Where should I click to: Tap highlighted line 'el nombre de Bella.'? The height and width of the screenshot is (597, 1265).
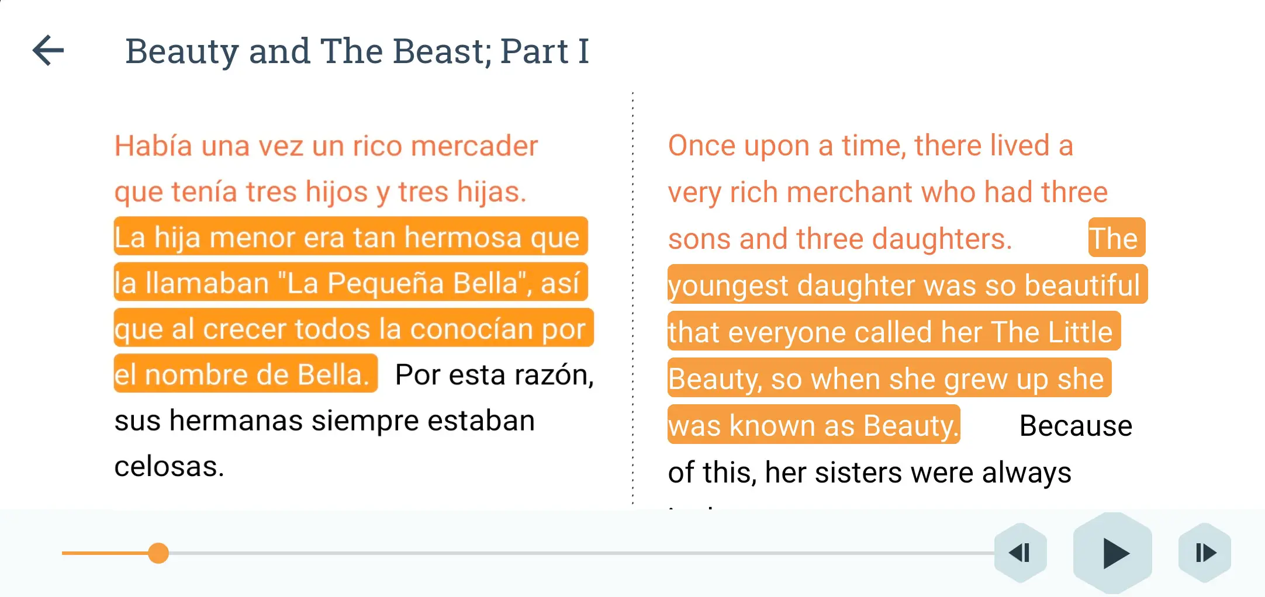tap(246, 373)
